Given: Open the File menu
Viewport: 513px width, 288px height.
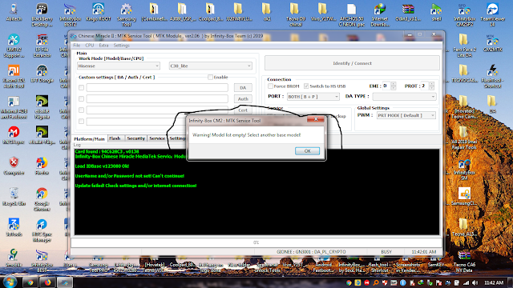Looking at the screenshot, I should 77,46.
